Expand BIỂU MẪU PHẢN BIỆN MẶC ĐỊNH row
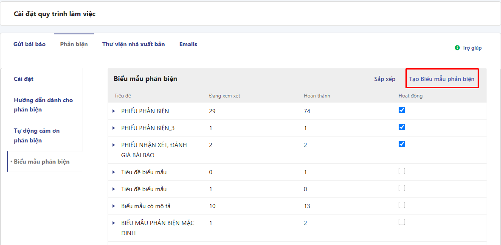Viewport: 501px width, 245px height. pos(114,223)
